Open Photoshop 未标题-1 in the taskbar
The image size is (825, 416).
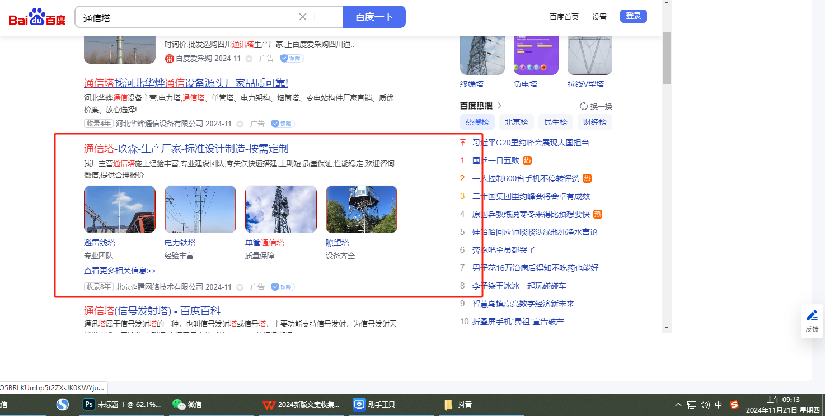122,404
